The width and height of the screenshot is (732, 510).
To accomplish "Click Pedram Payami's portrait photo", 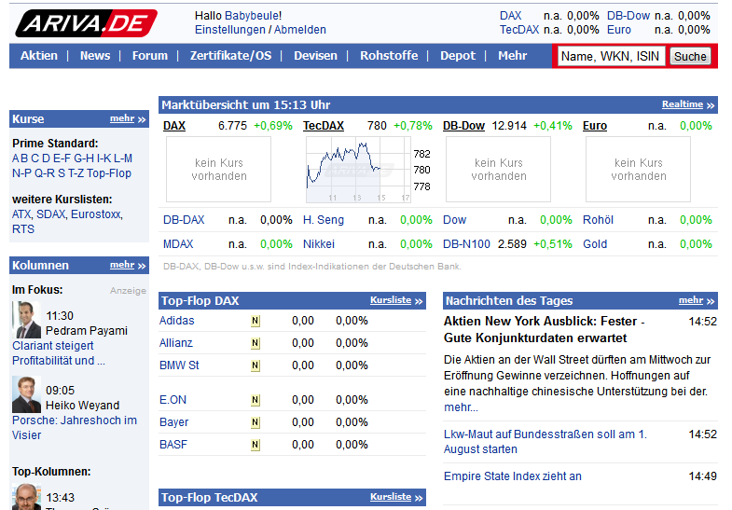I will [x=26, y=320].
